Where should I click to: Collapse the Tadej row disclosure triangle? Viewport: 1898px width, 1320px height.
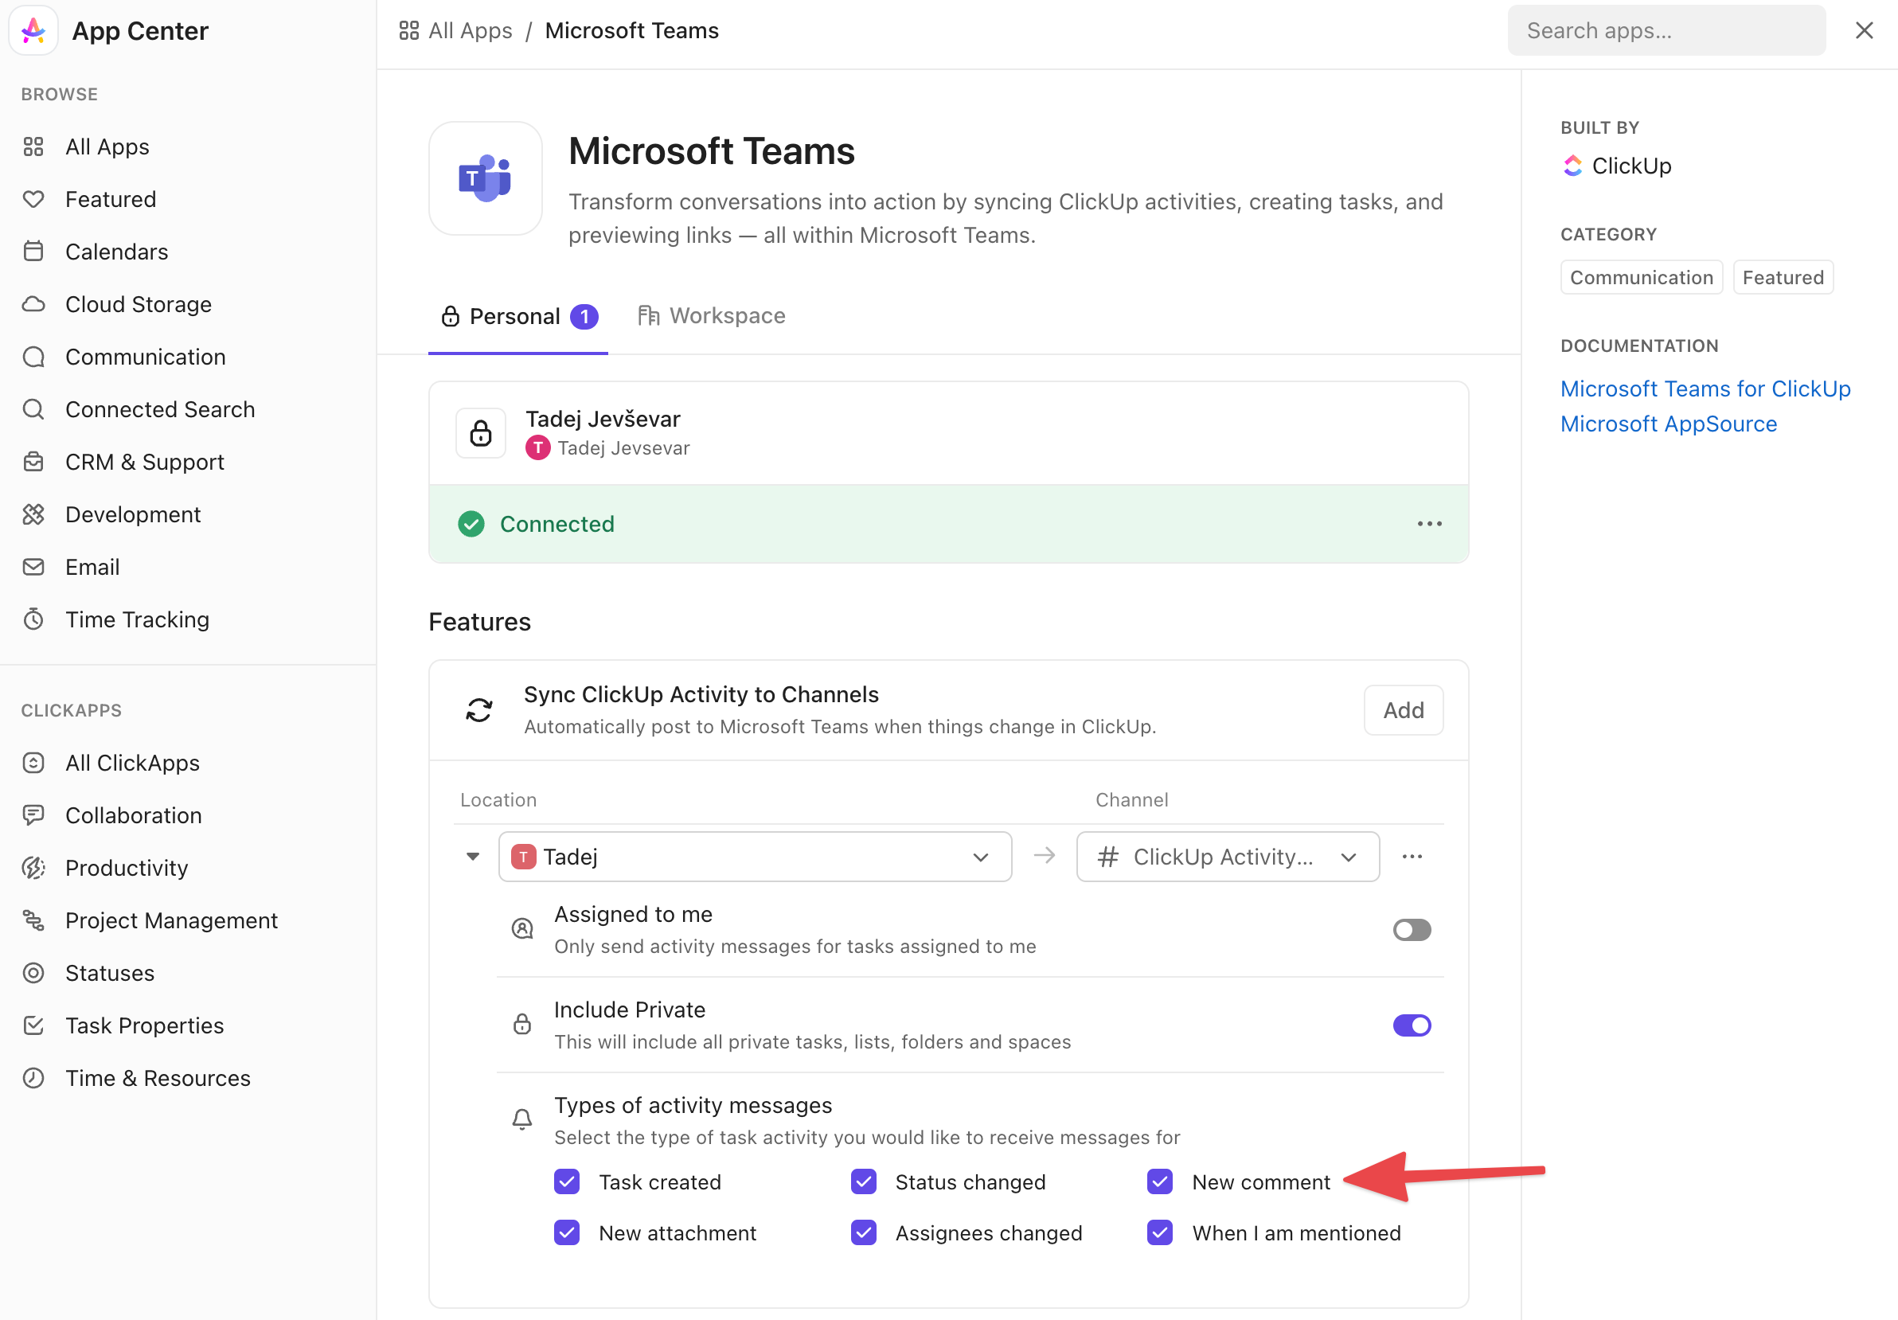pyautogui.click(x=473, y=857)
